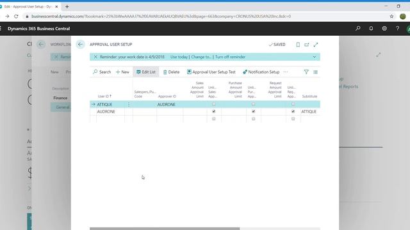This screenshot has width=410, height=230.
Task: Click ATTIQUE substitute cell in AUDRONE row
Action: tap(310, 112)
